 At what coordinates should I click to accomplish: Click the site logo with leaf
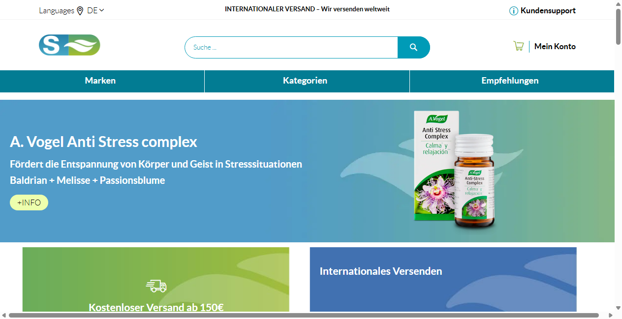tap(69, 45)
